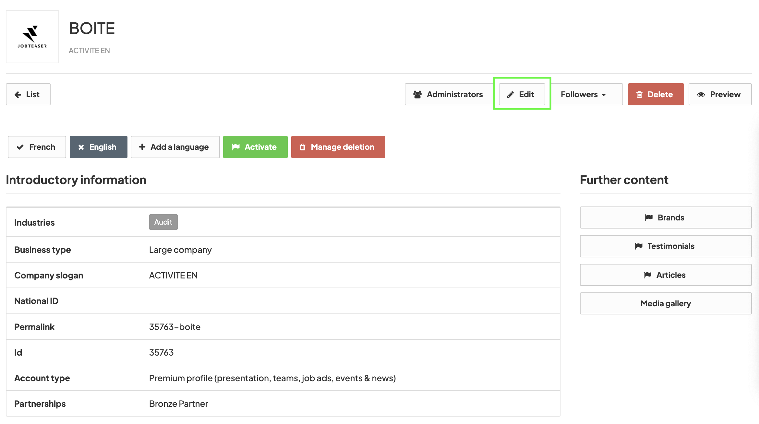The image size is (759, 424).
Task: Click the people icon beside Administrators
Action: pyautogui.click(x=417, y=94)
